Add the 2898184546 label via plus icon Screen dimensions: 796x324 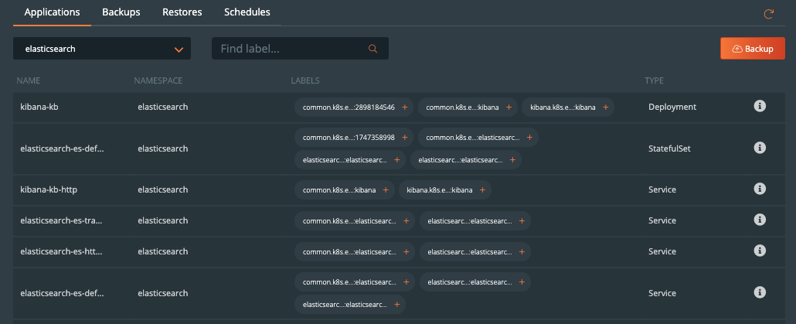[404, 107]
